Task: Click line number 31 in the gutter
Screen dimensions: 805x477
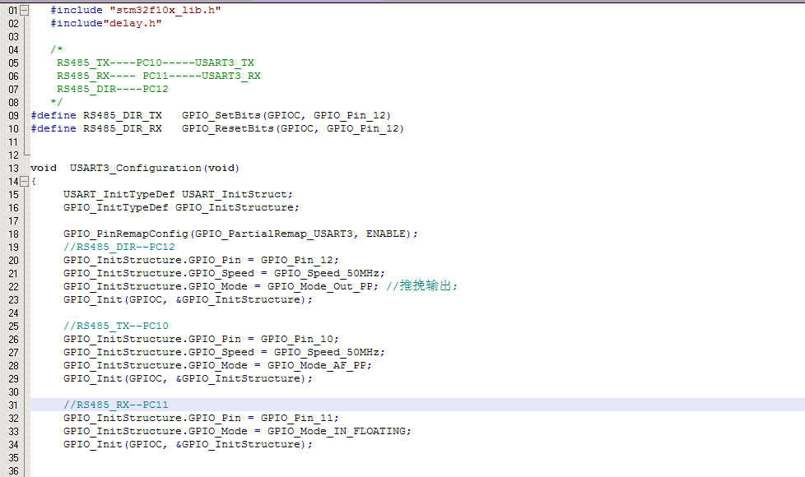Action: 12,405
